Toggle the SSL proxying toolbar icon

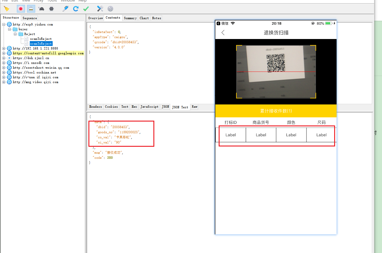(x=31, y=9)
